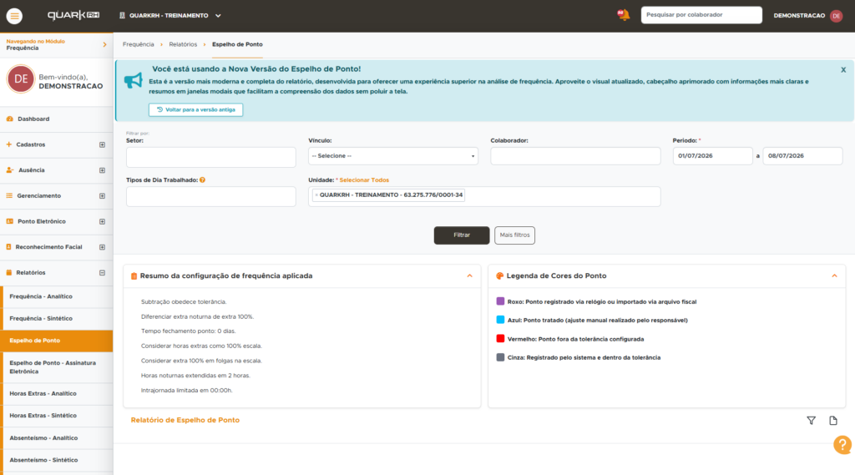Click the Selecionar Todos link
This screenshot has height=475, width=855.
364,180
